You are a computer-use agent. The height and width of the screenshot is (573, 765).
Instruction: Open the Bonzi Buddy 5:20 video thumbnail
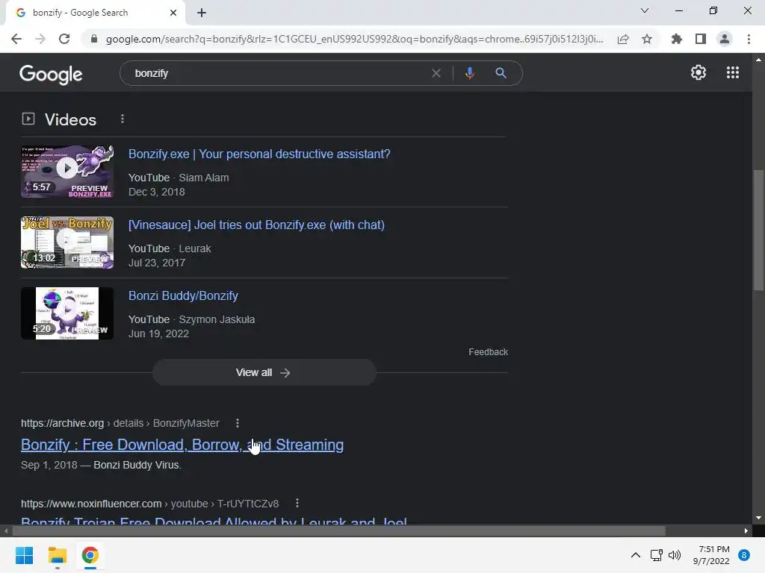67,313
